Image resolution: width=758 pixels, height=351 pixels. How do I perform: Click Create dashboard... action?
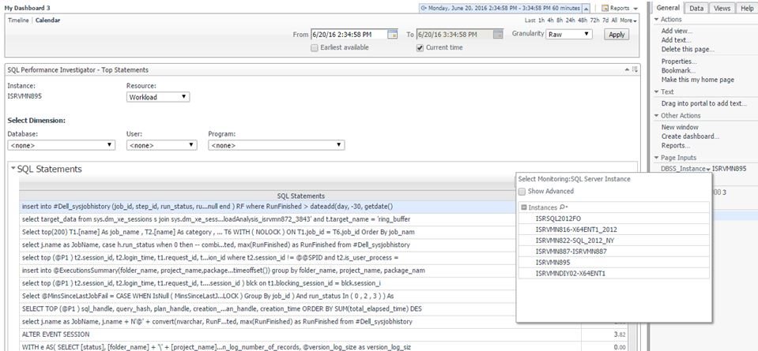(690, 136)
